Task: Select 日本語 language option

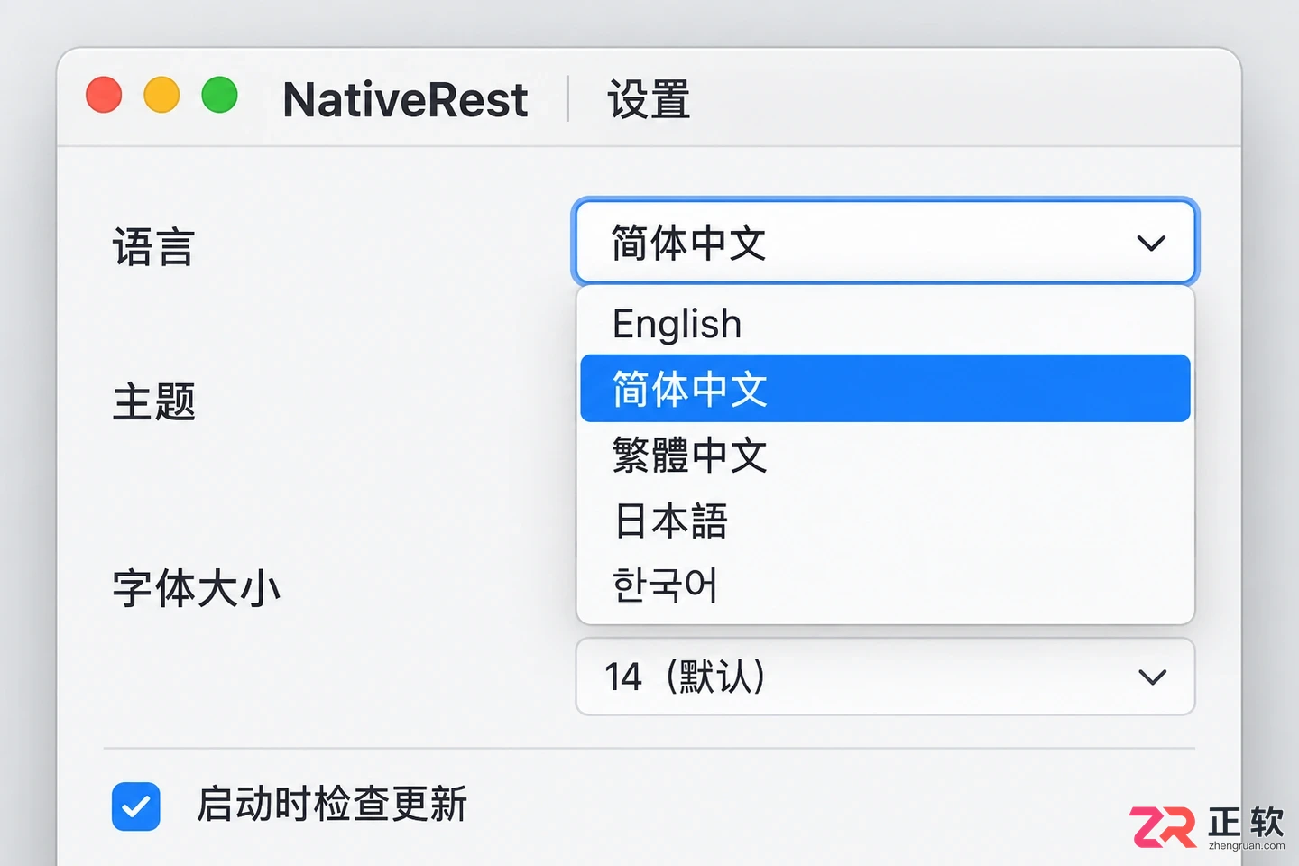Action: [885, 521]
